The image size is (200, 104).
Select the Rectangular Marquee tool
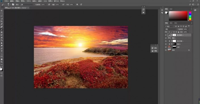[x=2, y=13]
